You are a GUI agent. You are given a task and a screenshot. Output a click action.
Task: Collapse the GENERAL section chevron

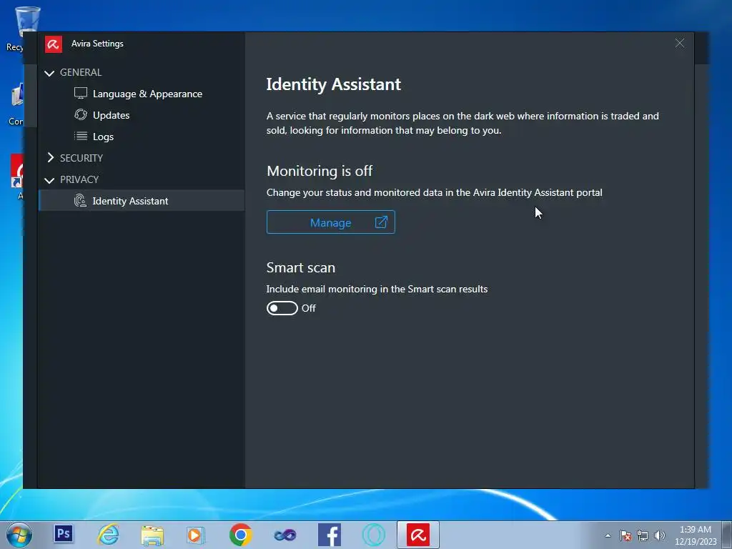click(x=49, y=73)
